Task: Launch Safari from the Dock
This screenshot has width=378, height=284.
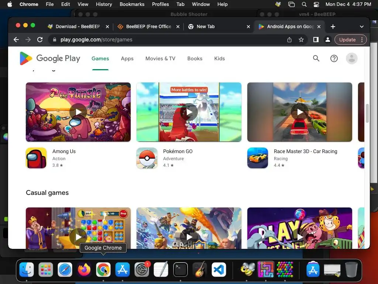Action: point(65,270)
